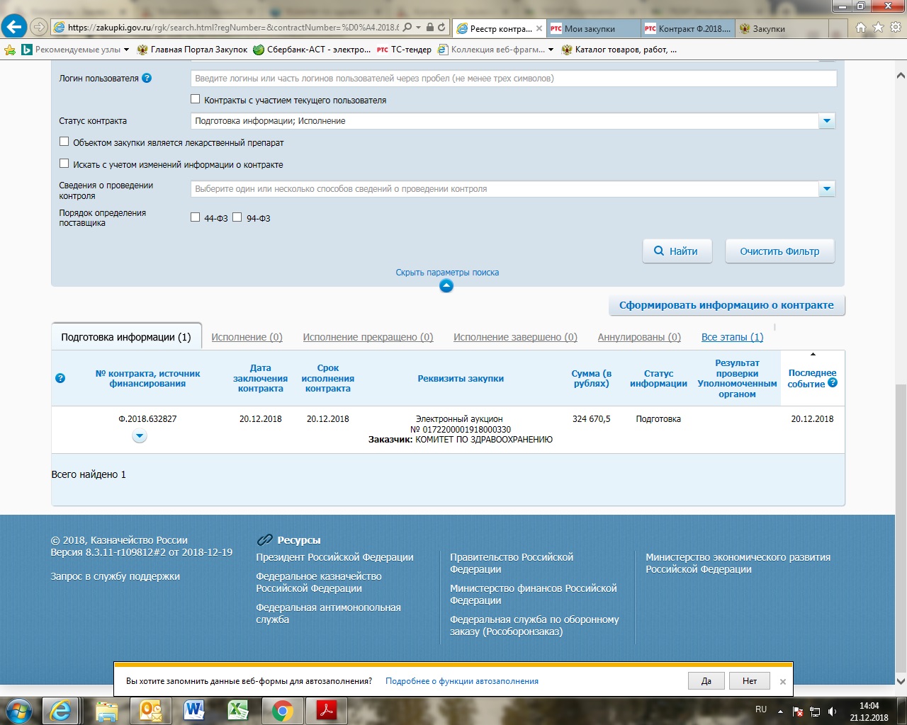Open Сбербанк-АСТ bookmark in favorites bar
This screenshot has height=725, width=907.
[311, 50]
